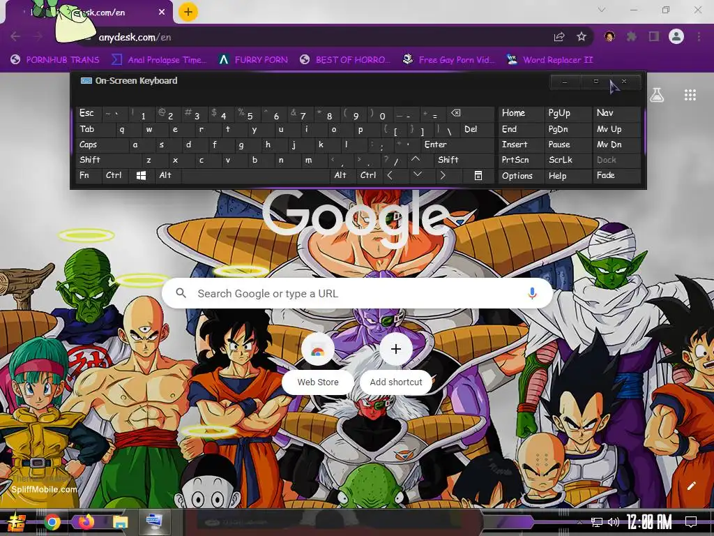Click the Insert key
This screenshot has height=536, width=714.
tap(521, 145)
